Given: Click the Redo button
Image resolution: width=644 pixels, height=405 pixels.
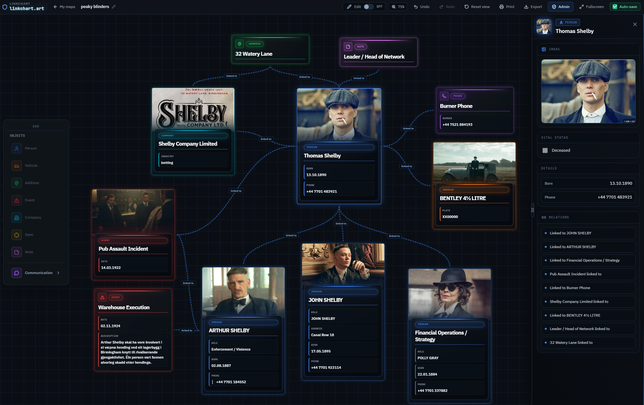Looking at the screenshot, I should pyautogui.click(x=447, y=7).
